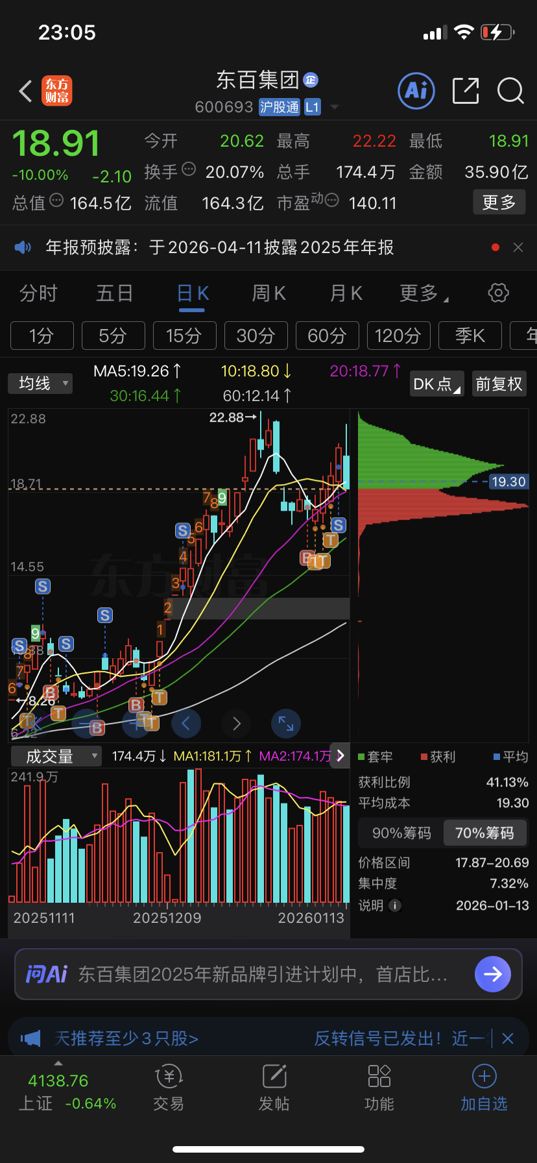Select the 日K tab
The image size is (537, 1163).
[x=193, y=293]
